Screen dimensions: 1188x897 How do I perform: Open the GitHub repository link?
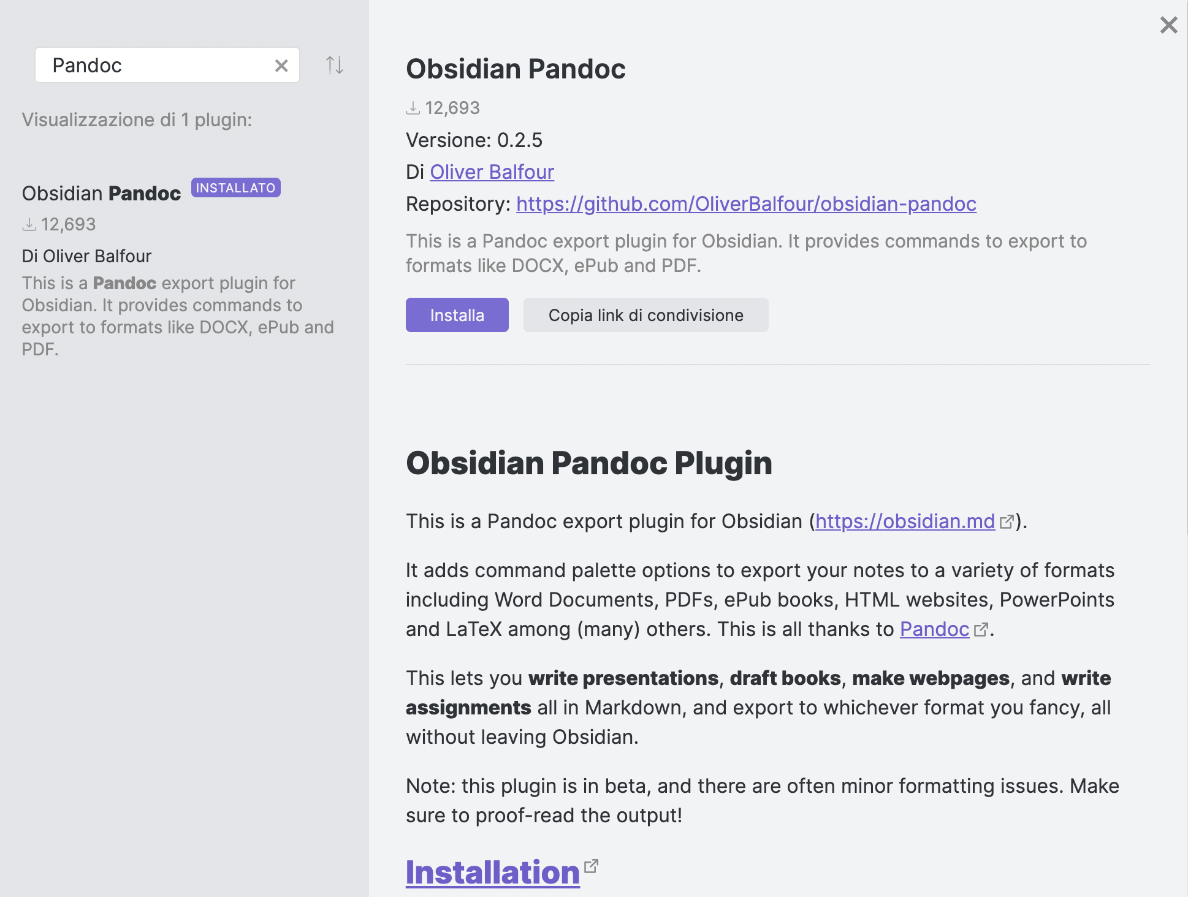(746, 204)
